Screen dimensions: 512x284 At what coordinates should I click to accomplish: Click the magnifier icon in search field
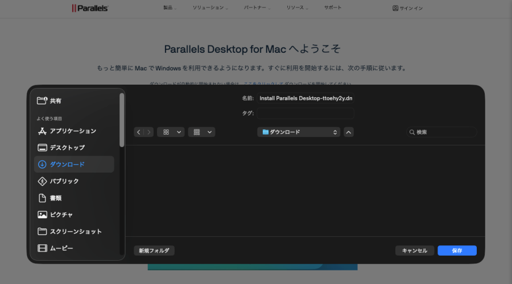[412, 132]
